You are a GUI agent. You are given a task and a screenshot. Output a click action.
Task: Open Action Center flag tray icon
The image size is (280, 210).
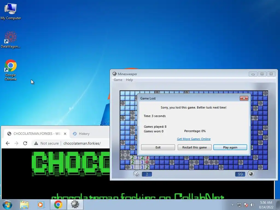pos(246,205)
